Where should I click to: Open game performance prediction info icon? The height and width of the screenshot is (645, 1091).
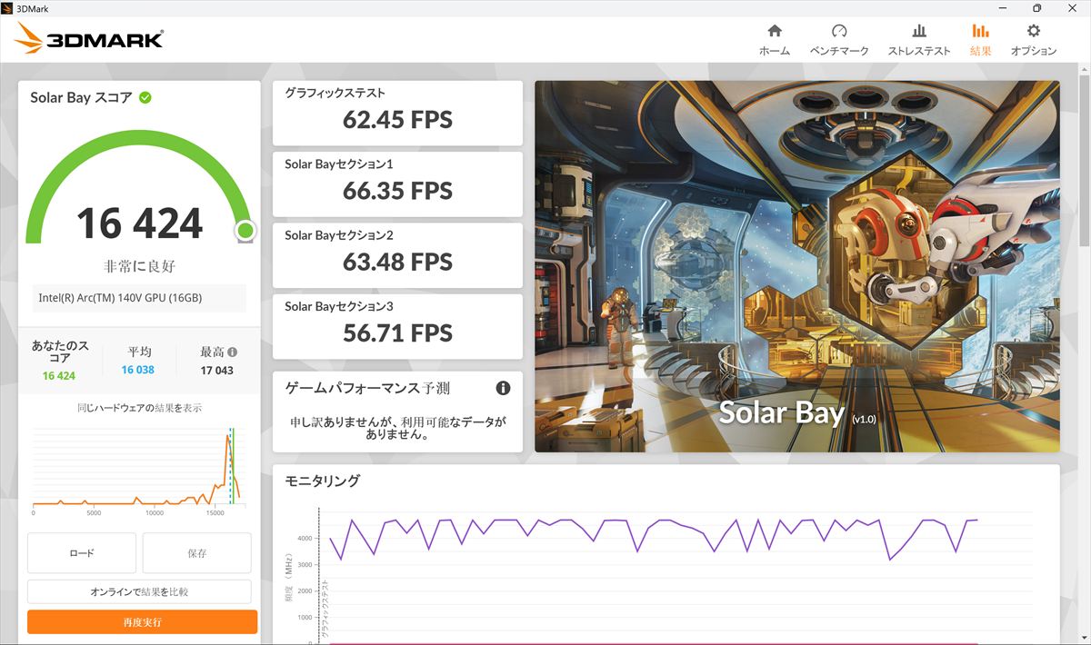(503, 388)
